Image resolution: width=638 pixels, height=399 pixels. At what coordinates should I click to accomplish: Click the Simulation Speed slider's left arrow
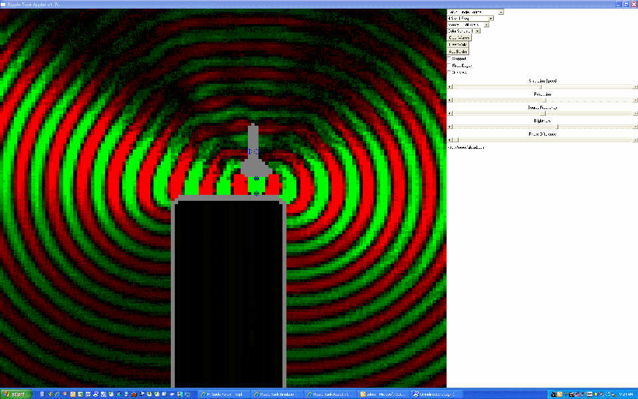(450, 86)
